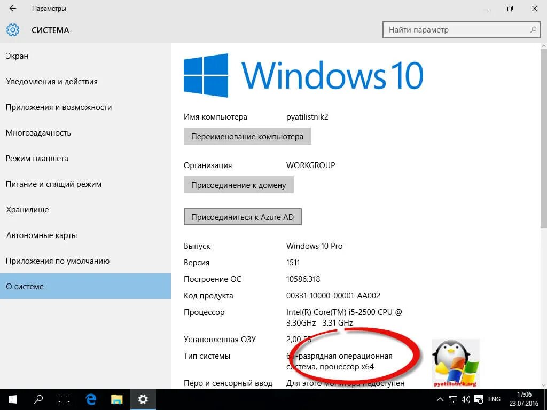Screen dimensions: 547x410
Task: Click the version value 1511
Action: (293, 263)
